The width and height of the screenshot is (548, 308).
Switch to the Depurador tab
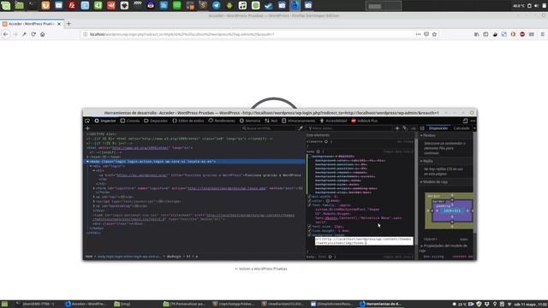click(156, 121)
